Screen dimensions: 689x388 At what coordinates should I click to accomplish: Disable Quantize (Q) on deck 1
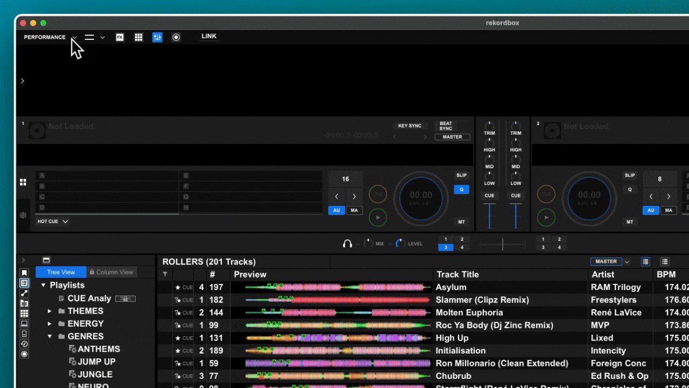click(x=461, y=190)
